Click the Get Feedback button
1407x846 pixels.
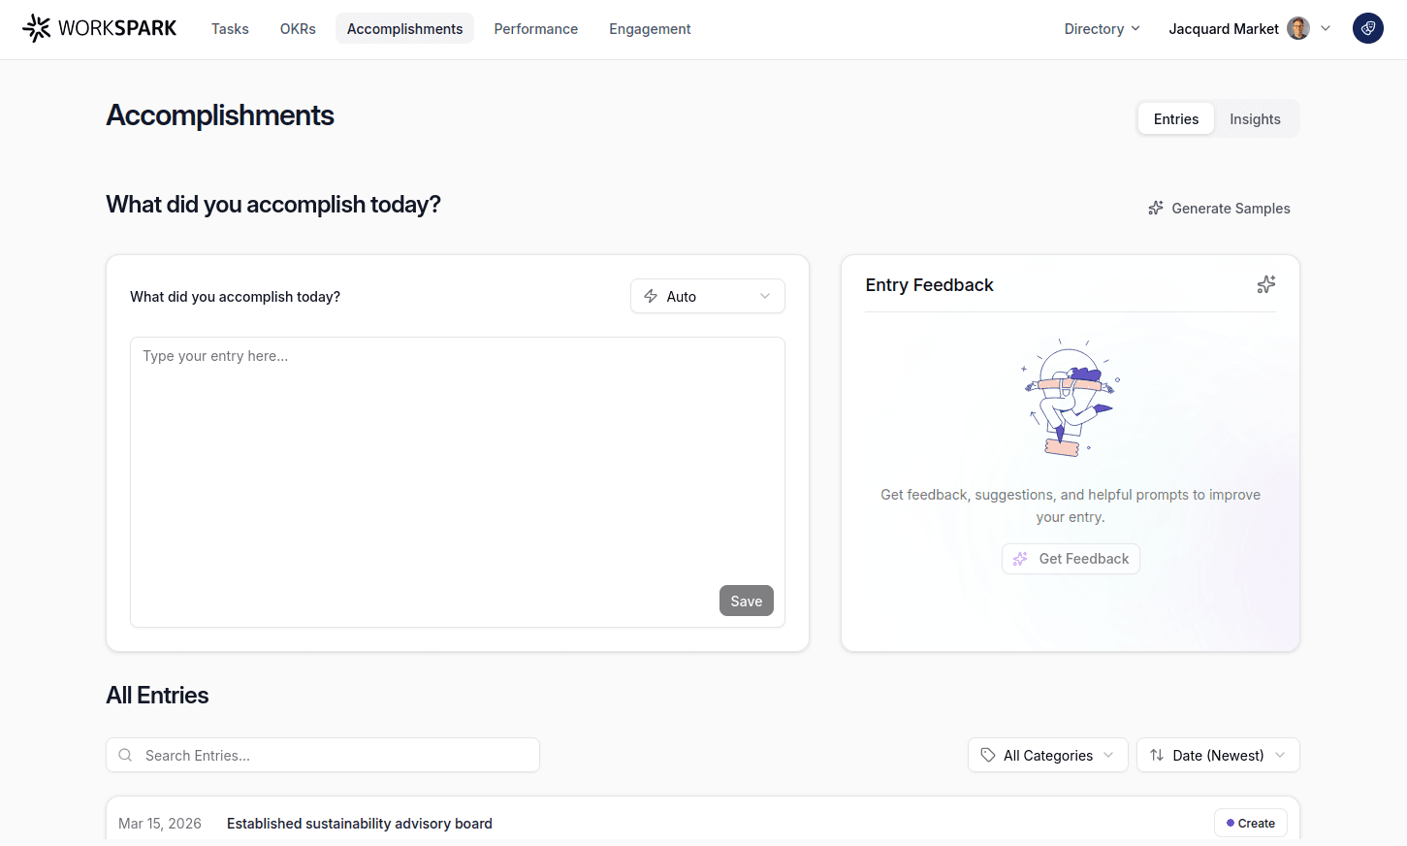(x=1071, y=559)
